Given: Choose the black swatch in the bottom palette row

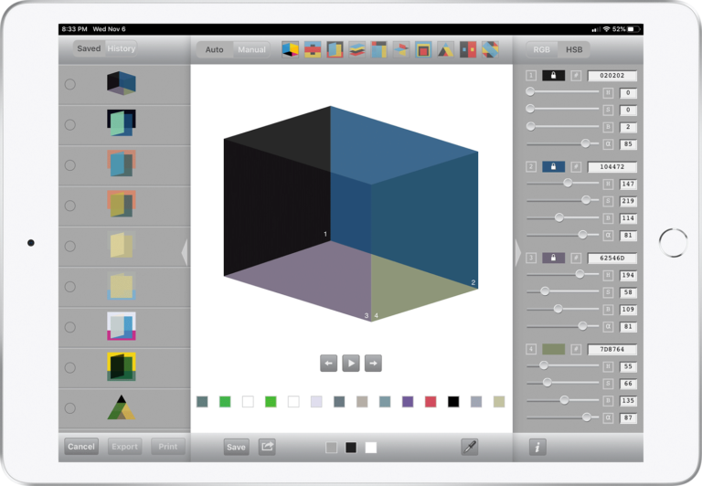Looking at the screenshot, I should [453, 401].
